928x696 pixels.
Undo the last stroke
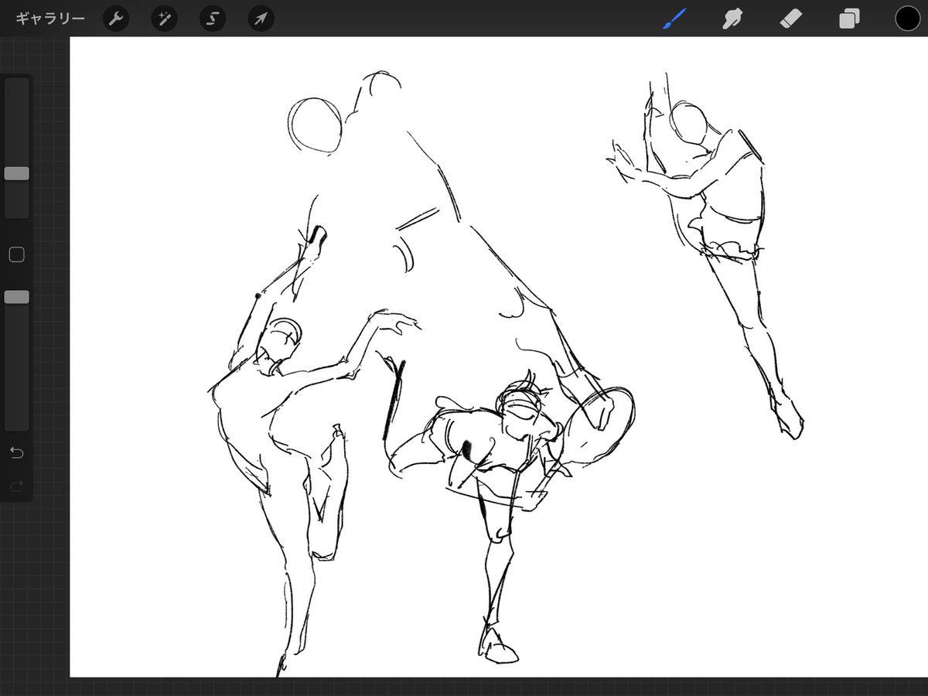(x=16, y=454)
